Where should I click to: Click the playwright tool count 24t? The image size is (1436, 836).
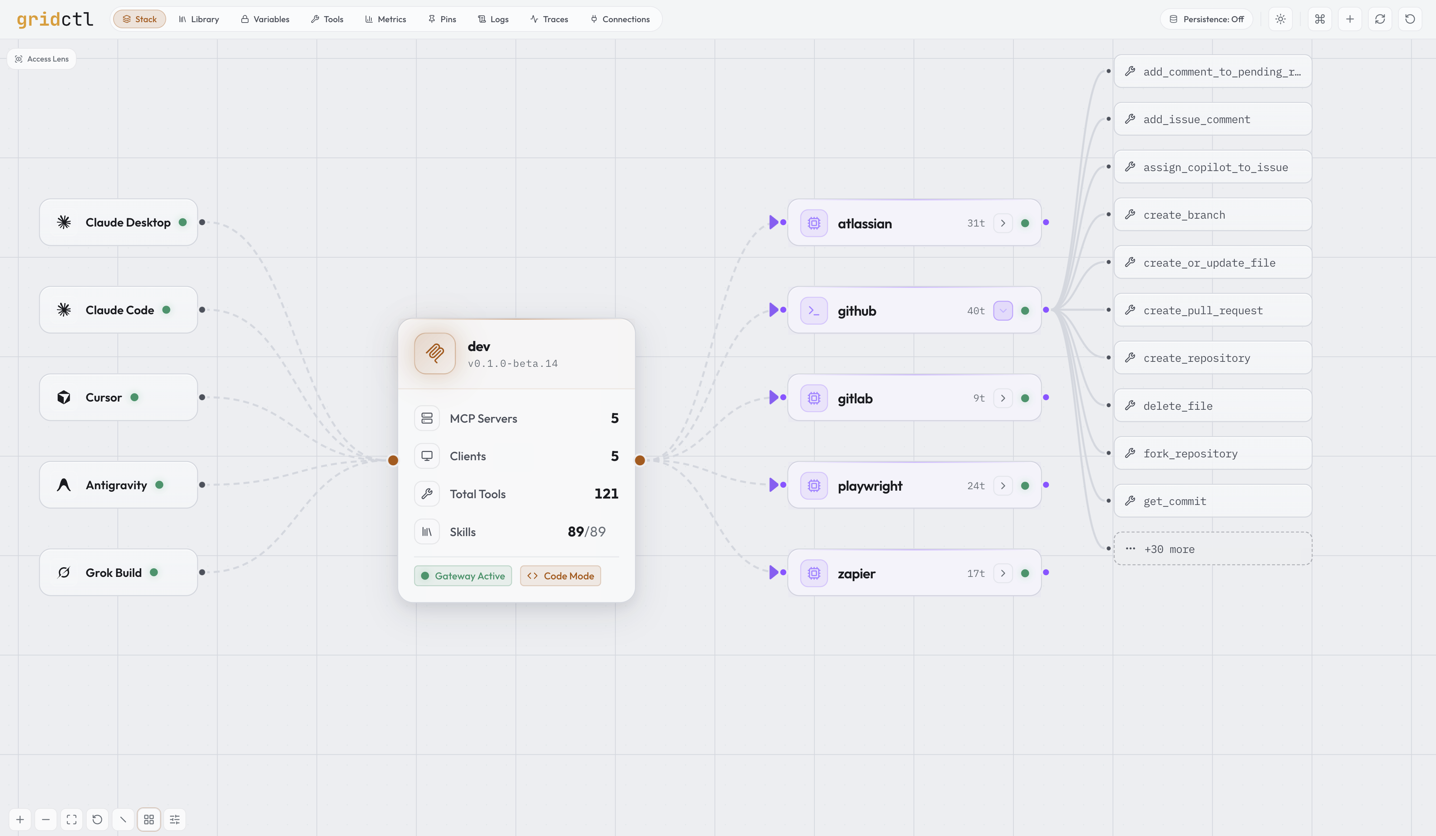[x=975, y=486]
